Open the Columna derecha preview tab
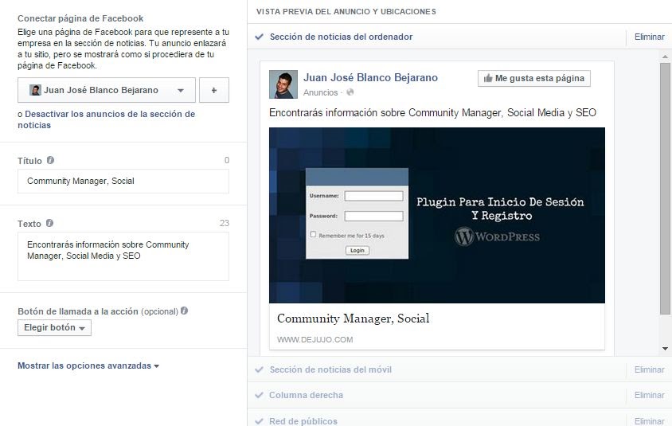 [306, 395]
